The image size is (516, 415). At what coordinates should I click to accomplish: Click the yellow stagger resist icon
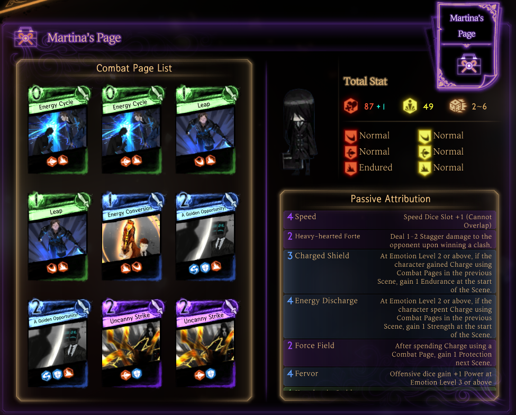[410, 106]
